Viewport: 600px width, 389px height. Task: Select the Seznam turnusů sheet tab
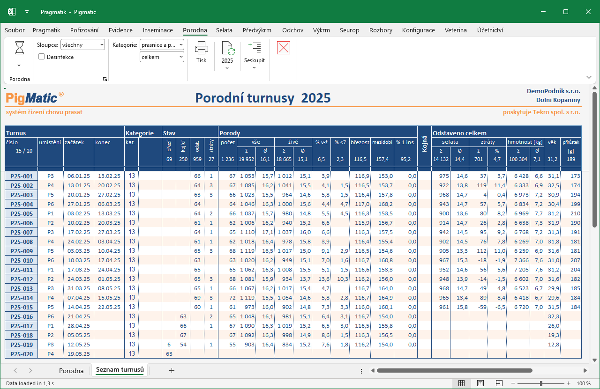tap(120, 370)
